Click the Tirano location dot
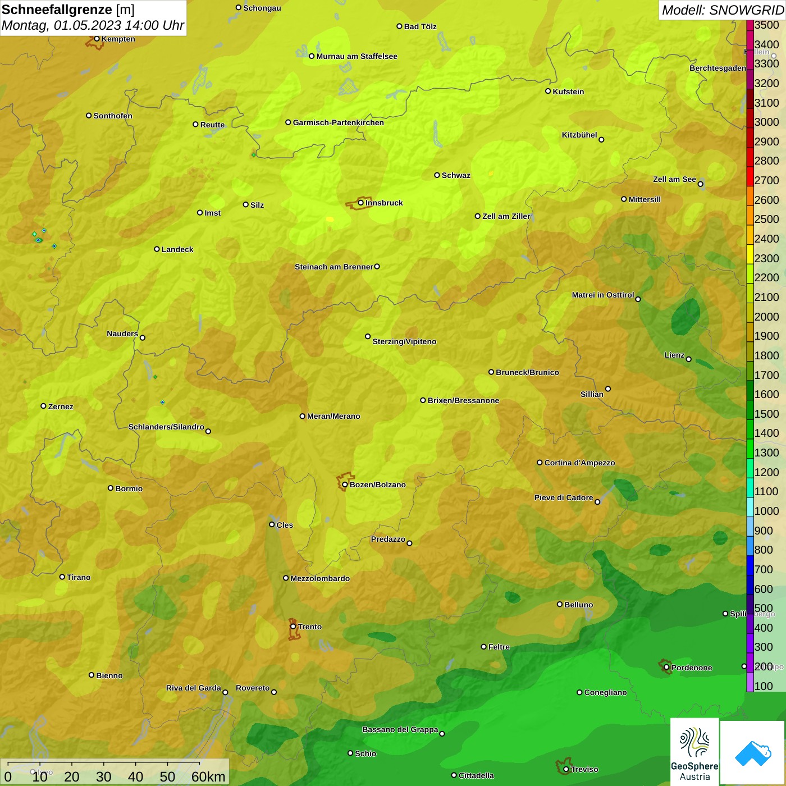 62,577
